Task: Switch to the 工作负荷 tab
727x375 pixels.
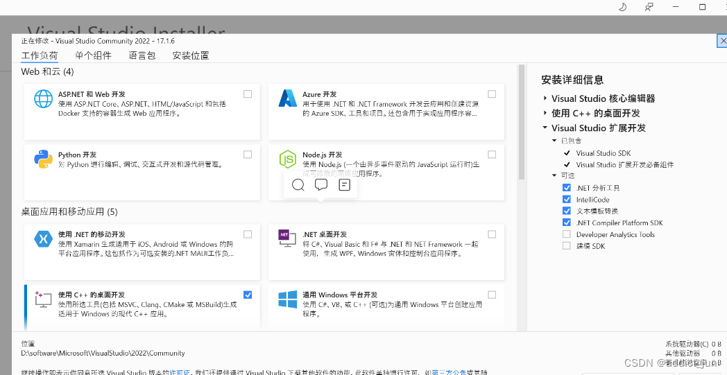Action: 40,55
